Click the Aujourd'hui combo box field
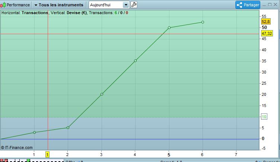Image resolution: width=280 pixels, height=162 pixels. [x=109, y=5]
